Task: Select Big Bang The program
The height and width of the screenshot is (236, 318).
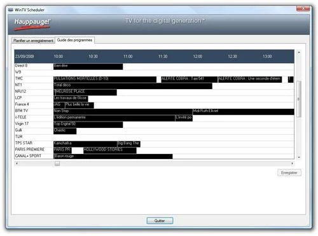Action: 128,144
